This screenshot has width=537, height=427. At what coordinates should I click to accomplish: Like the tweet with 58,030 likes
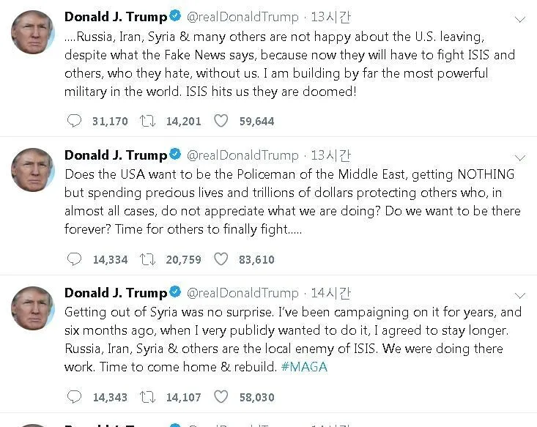pyautogui.click(x=221, y=397)
